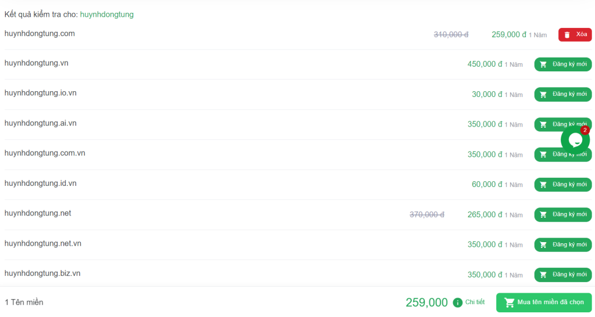Click the cart icon for huynhdongtung.biz.vn
The height and width of the screenshot is (317, 595).
pos(543,275)
